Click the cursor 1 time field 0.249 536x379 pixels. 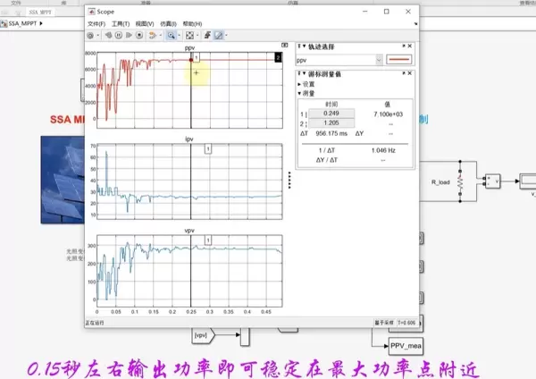(331, 113)
